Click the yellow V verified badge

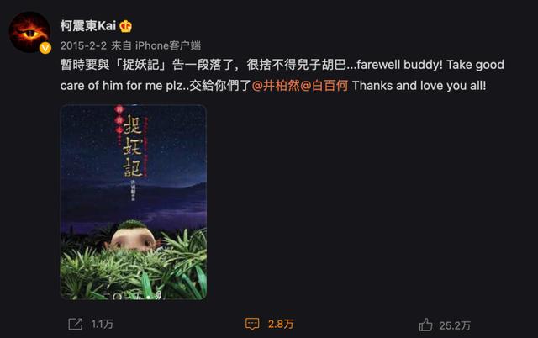click(x=45, y=48)
